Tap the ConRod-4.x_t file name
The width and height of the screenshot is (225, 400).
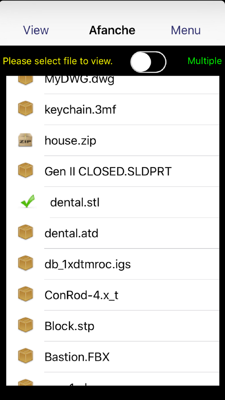click(x=81, y=295)
